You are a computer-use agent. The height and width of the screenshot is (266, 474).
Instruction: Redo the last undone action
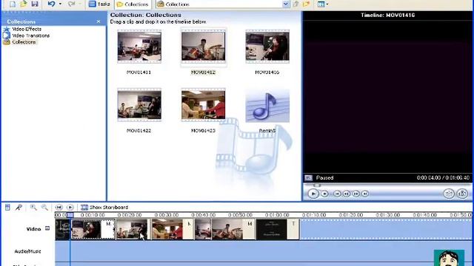pyautogui.click(x=71, y=4)
